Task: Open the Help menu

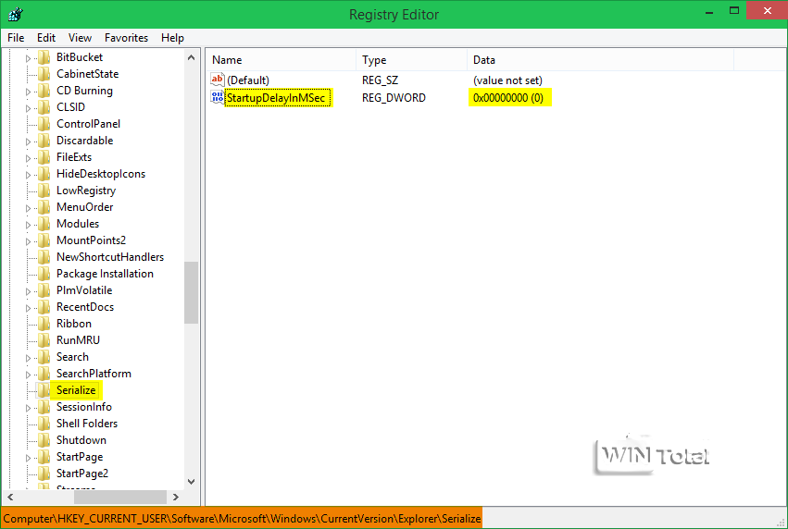Action: [172, 38]
